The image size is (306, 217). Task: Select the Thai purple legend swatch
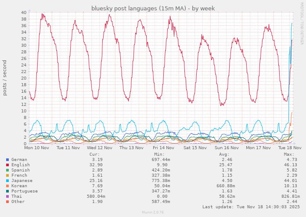tap(7, 196)
